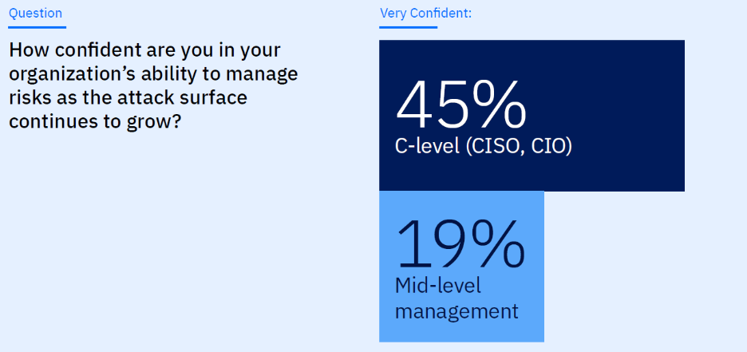Click the blue underline beneath "Very Confident:"

tap(408, 27)
